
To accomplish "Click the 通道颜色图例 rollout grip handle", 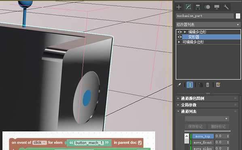I will tap(236, 98).
